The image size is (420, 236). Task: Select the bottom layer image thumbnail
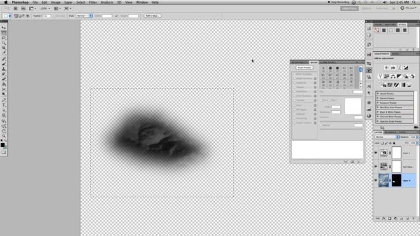click(x=383, y=180)
